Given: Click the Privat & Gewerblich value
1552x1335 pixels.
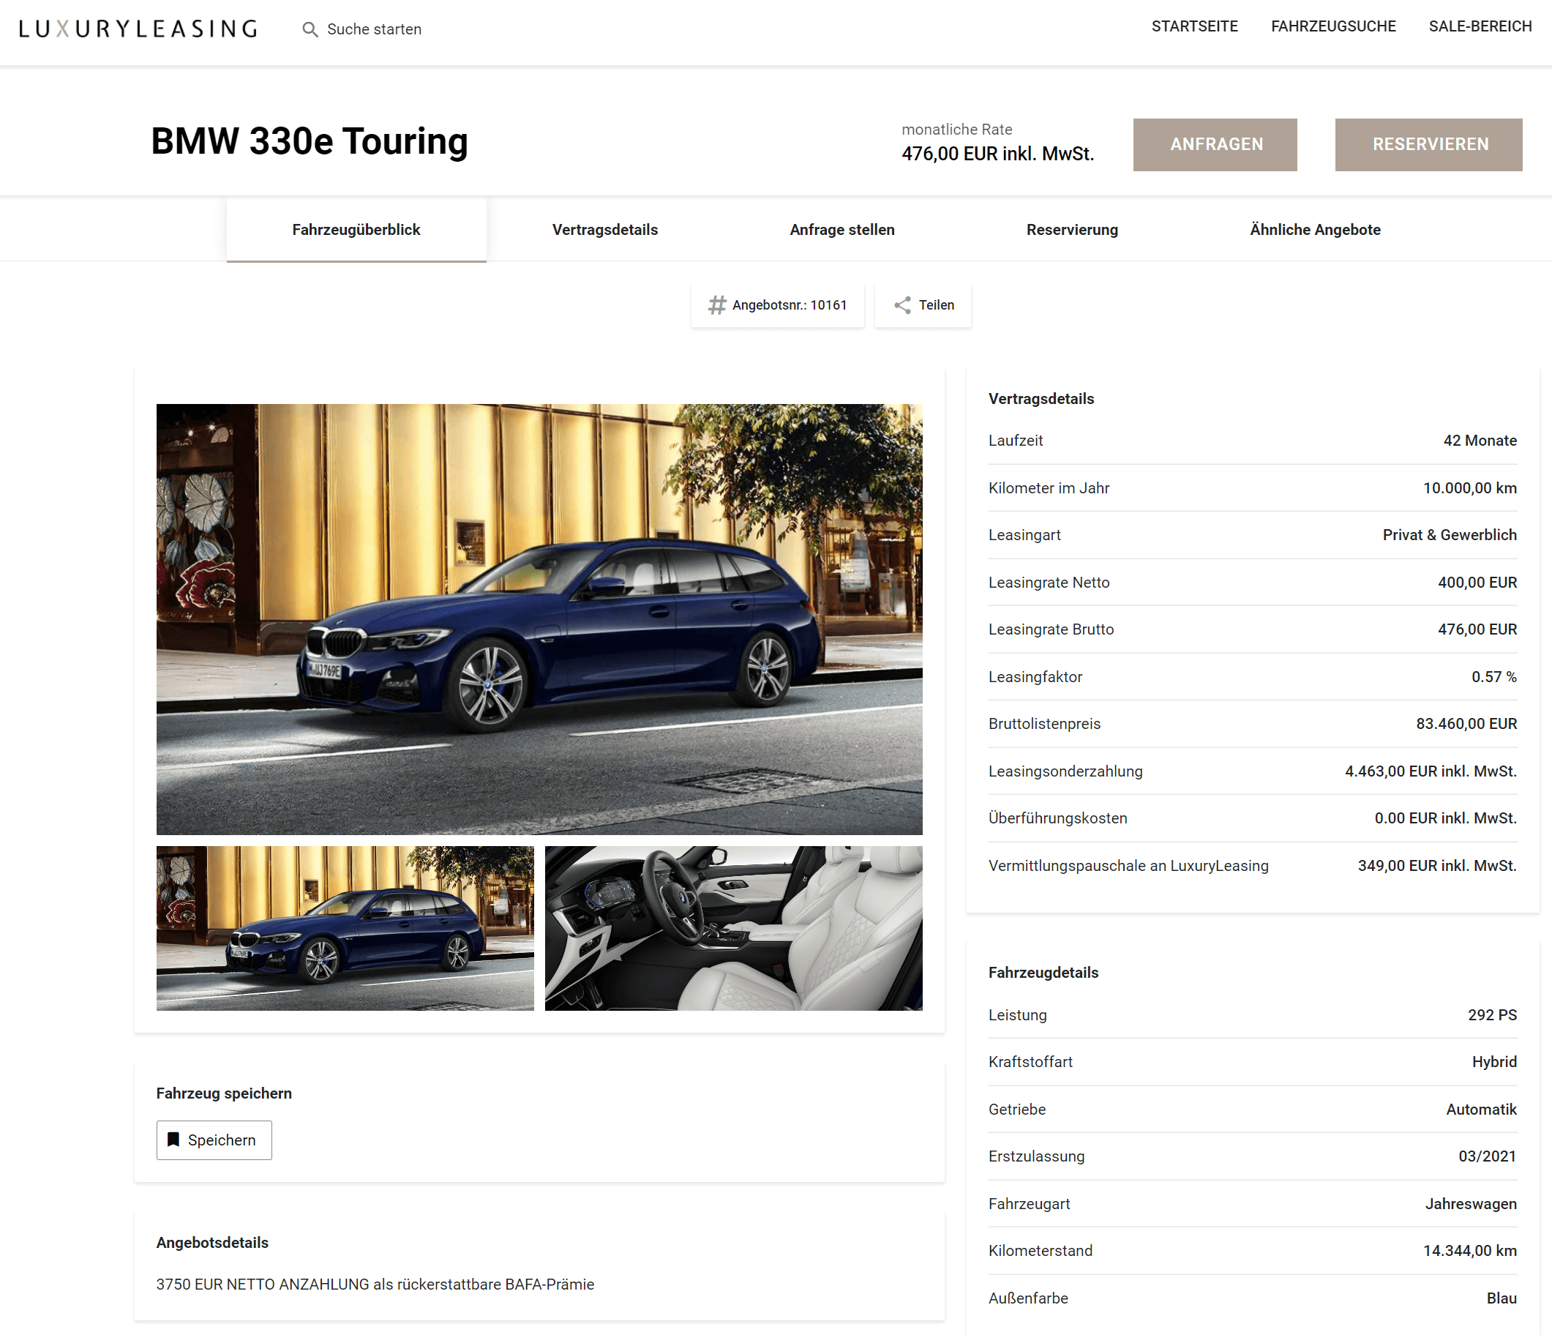Looking at the screenshot, I should pyautogui.click(x=1449, y=535).
